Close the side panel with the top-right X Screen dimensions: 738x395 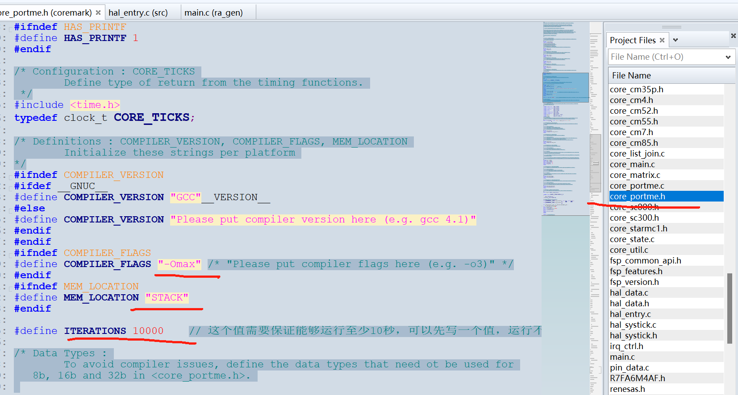tap(733, 35)
